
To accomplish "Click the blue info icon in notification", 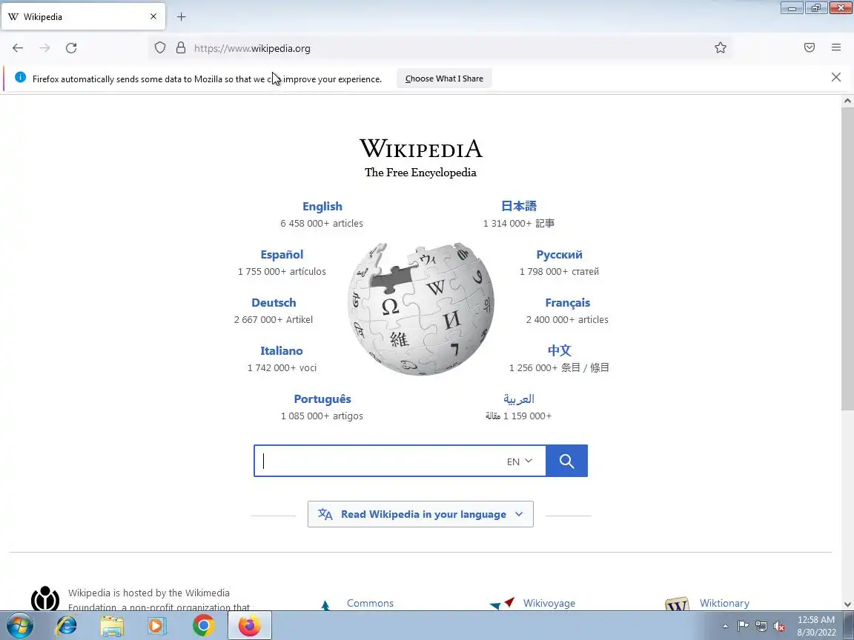I will tap(21, 77).
